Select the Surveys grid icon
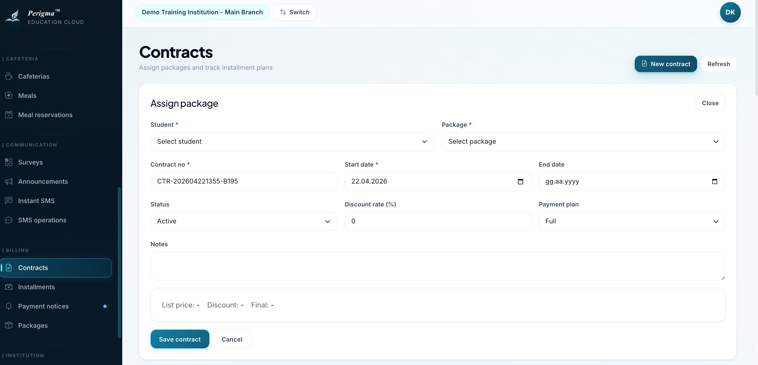Viewport: 758px width, 365px height. [x=9, y=162]
